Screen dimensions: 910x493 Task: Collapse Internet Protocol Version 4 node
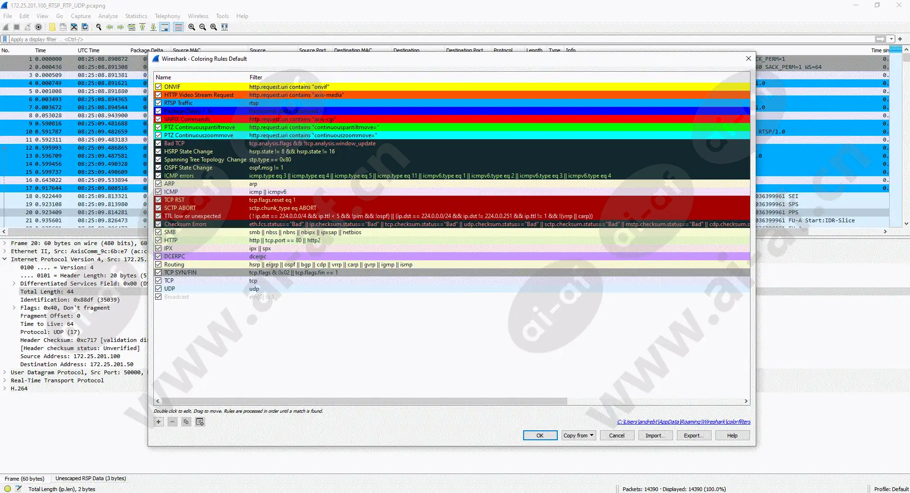[x=5, y=259]
